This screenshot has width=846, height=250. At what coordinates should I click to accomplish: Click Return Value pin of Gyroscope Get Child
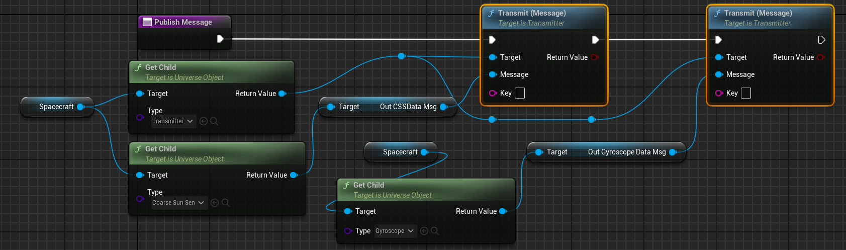pyautogui.click(x=503, y=211)
